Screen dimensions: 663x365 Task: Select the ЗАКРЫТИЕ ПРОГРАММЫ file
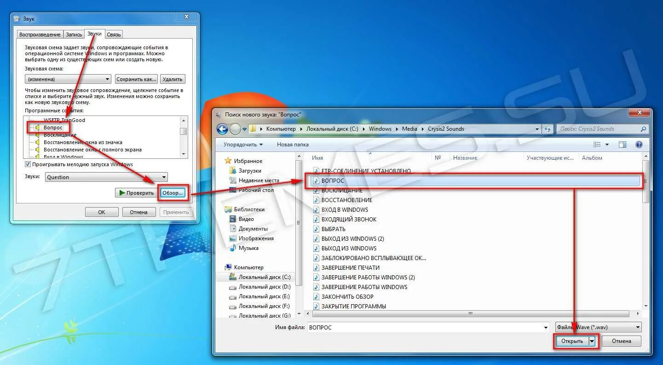(x=353, y=307)
